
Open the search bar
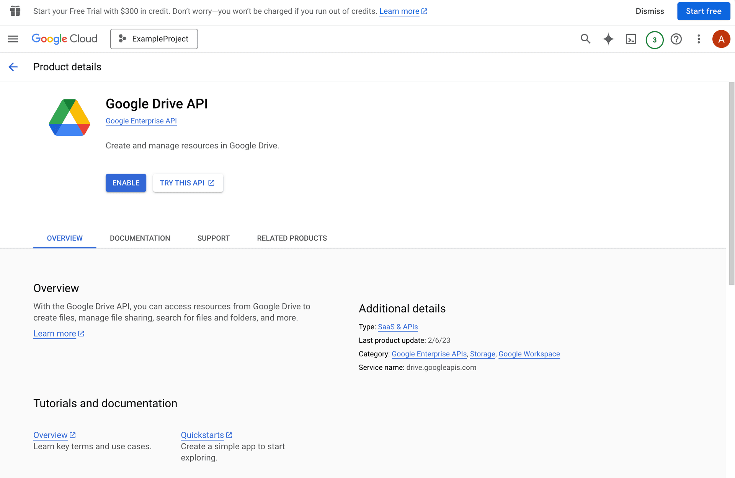[x=586, y=39]
